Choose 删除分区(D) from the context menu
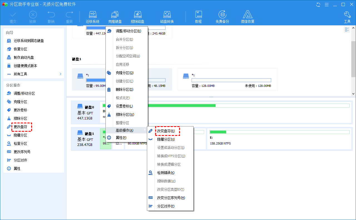 [x=127, y=89]
